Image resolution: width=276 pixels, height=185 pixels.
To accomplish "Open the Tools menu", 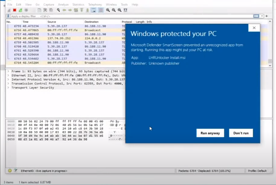I will 124,4.
